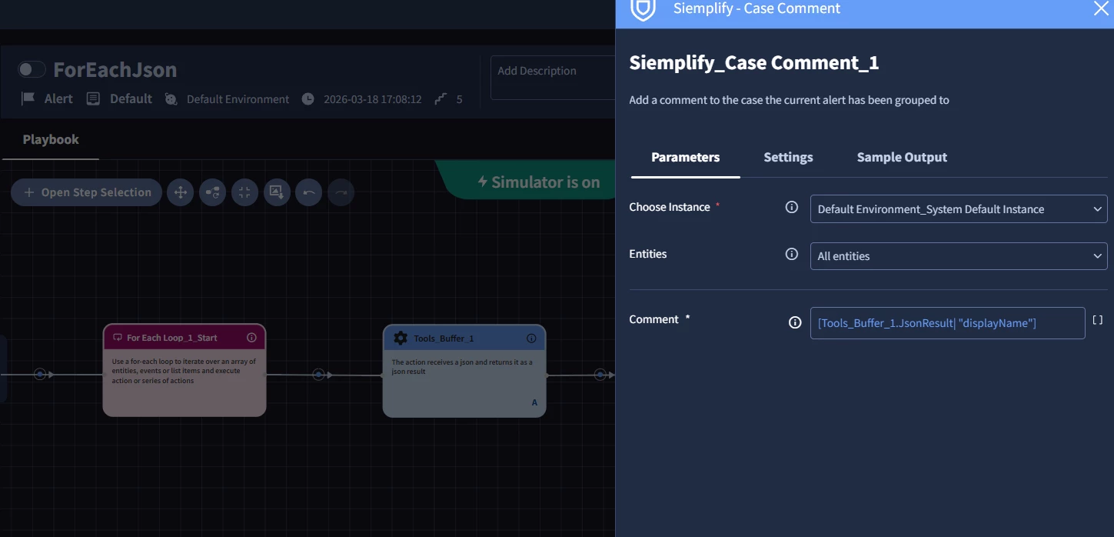Image resolution: width=1114 pixels, height=537 pixels.
Task: Click the ForEachJson playbook name
Action: click(115, 69)
